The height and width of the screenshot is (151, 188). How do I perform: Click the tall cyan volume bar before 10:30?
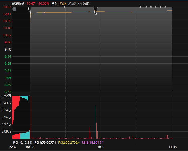tap(95, 121)
